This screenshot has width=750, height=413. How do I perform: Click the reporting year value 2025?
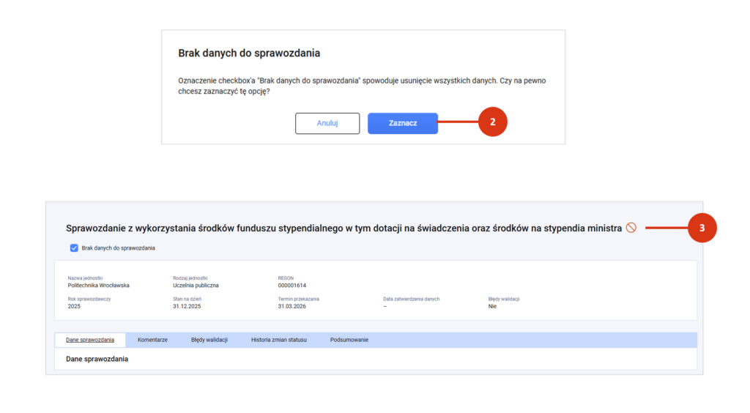[74, 307]
